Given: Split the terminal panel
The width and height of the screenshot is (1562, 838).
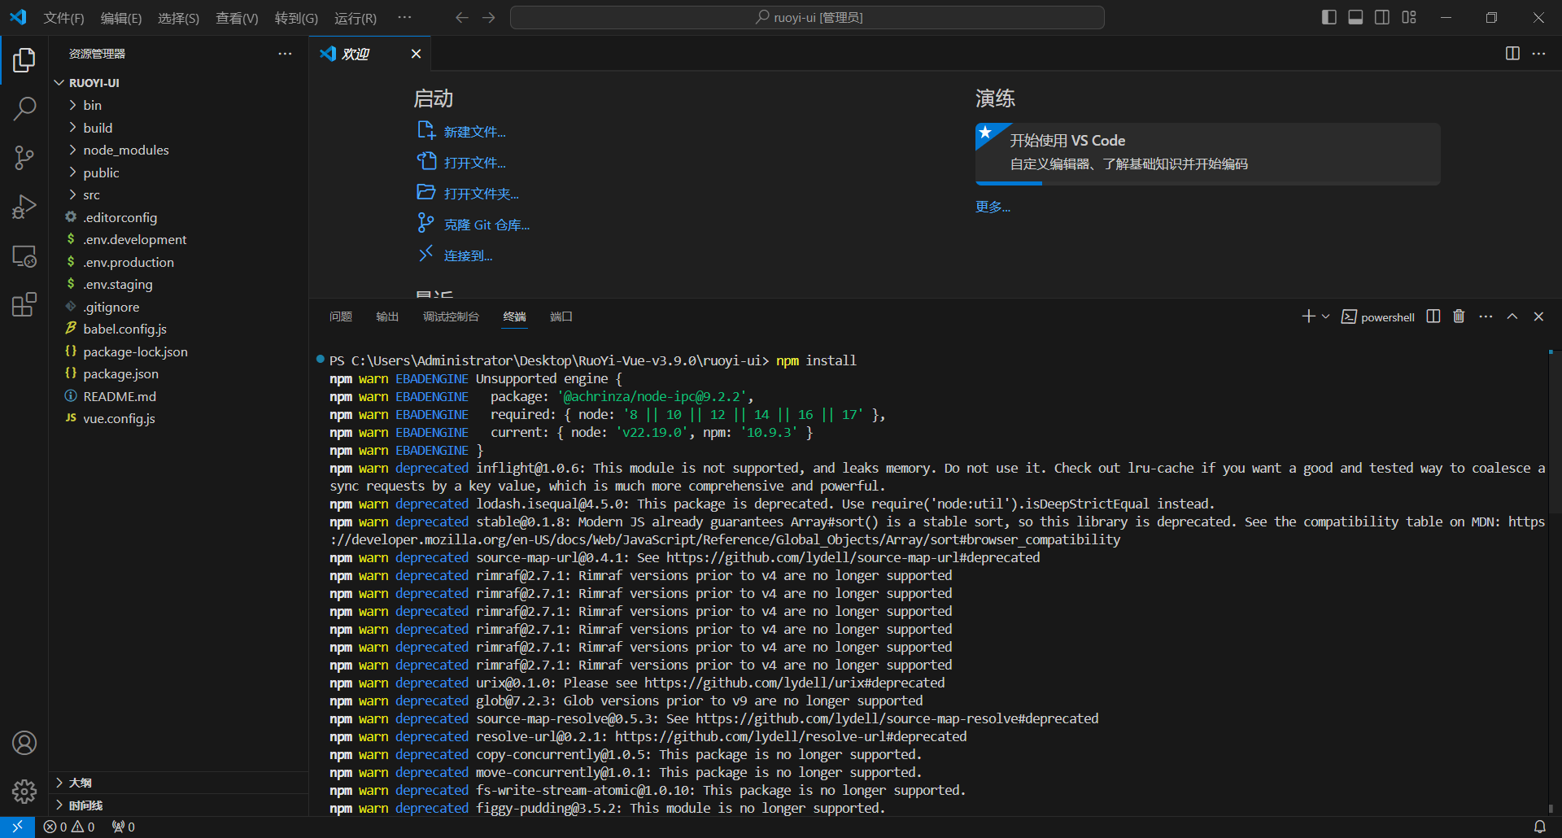Looking at the screenshot, I should click(x=1433, y=316).
